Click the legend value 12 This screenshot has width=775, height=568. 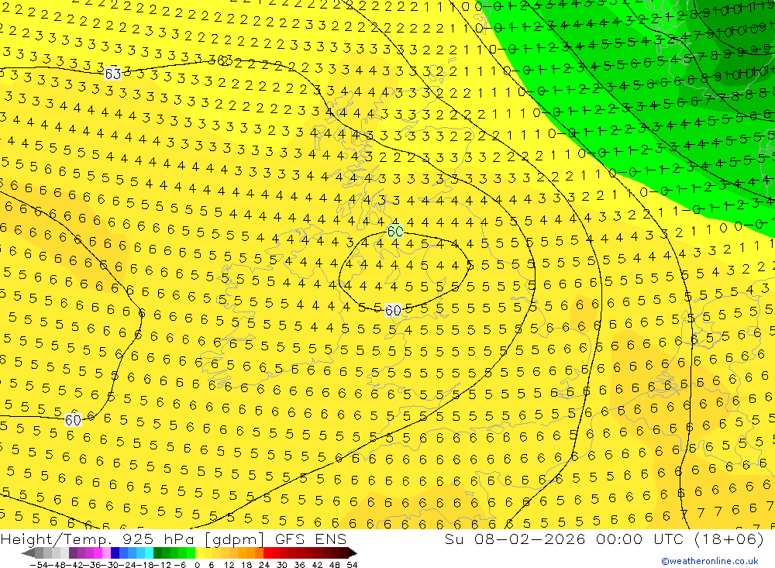[229, 565]
